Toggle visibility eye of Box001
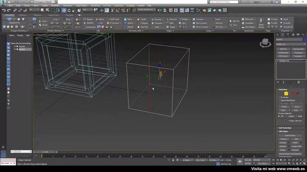The width and height of the screenshot is (307, 172). coord(15,46)
